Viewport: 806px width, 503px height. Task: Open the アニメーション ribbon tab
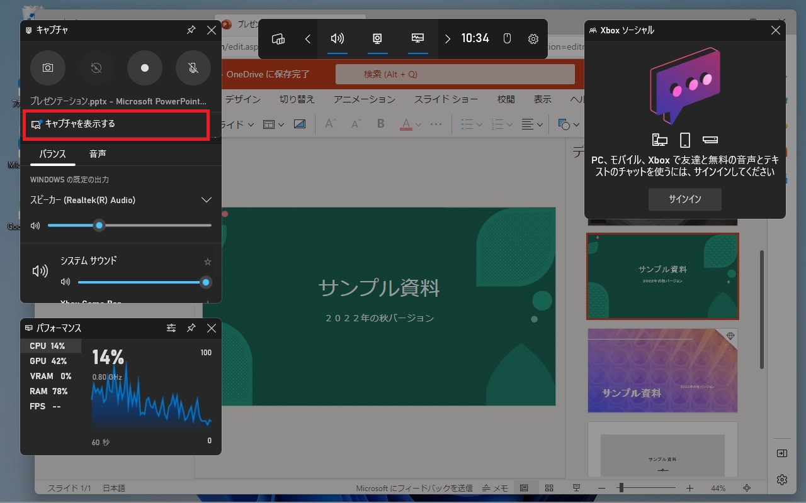pyautogui.click(x=365, y=99)
